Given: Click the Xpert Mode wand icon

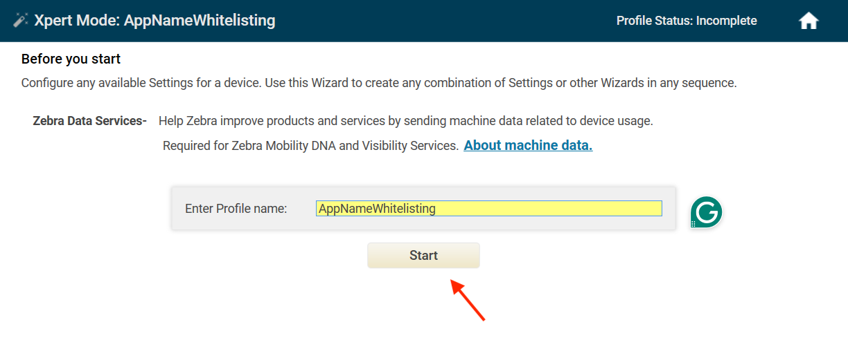Looking at the screenshot, I should [x=21, y=21].
